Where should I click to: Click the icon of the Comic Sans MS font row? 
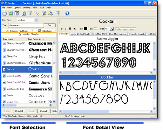(4, 76)
